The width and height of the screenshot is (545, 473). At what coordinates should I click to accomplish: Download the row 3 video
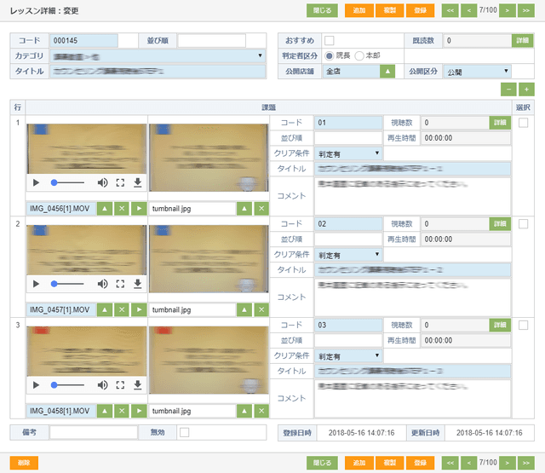(138, 385)
